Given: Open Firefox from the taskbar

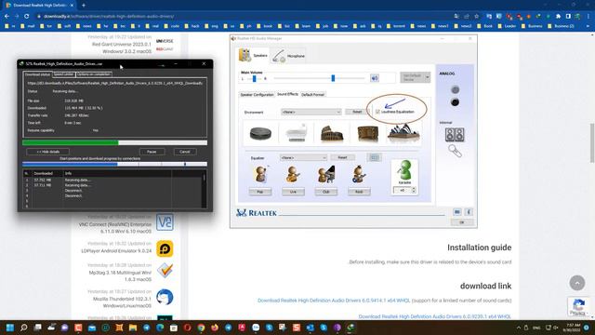Looking at the screenshot, I should coord(215,328).
